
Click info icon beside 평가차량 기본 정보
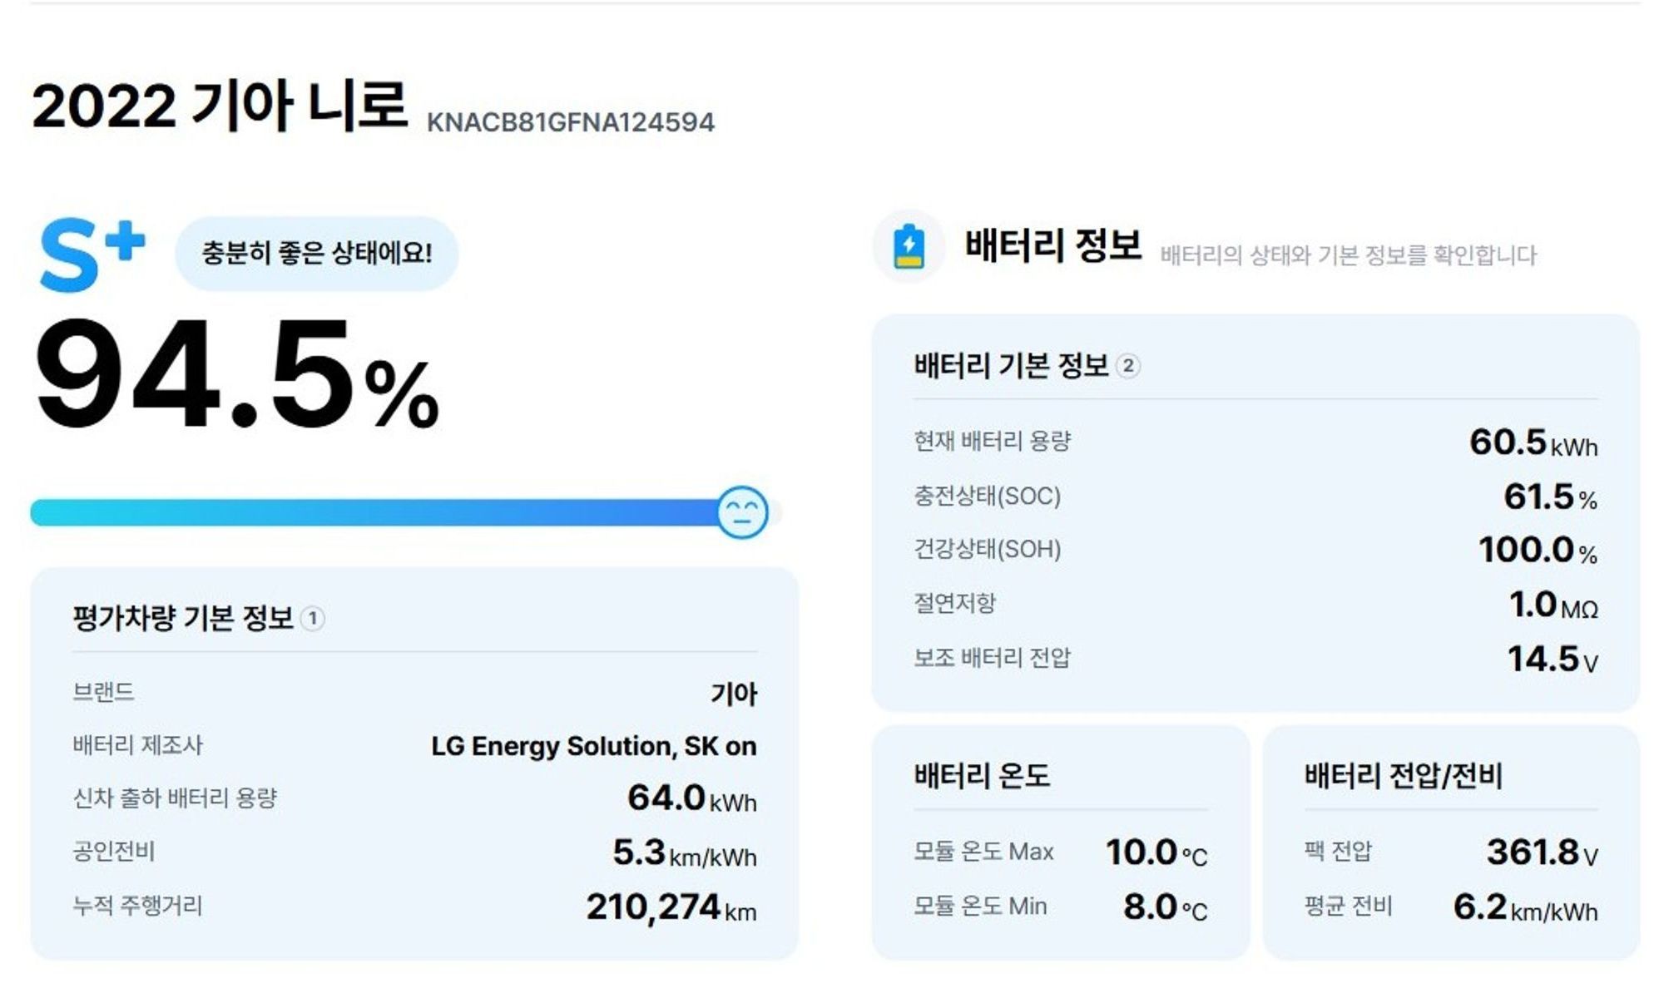click(x=312, y=619)
